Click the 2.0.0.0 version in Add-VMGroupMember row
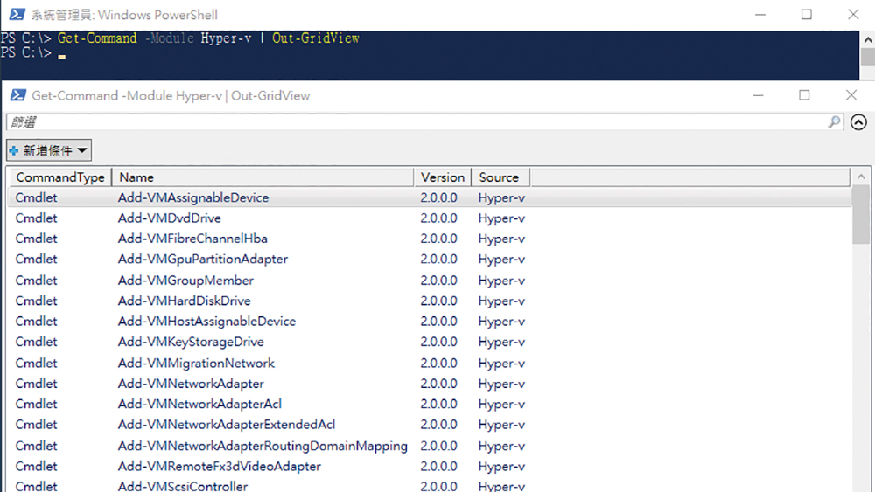The height and width of the screenshot is (492, 875). 438,281
